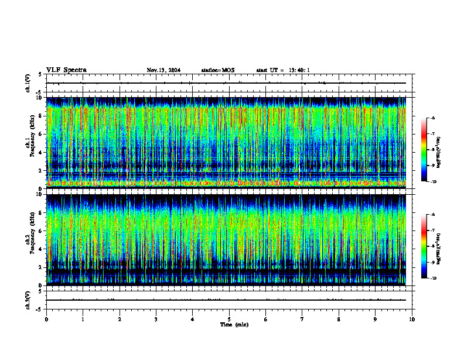The height and width of the screenshot is (358, 464).
Task: Select the date text "Nov.13, 2024"
Action: click(163, 70)
